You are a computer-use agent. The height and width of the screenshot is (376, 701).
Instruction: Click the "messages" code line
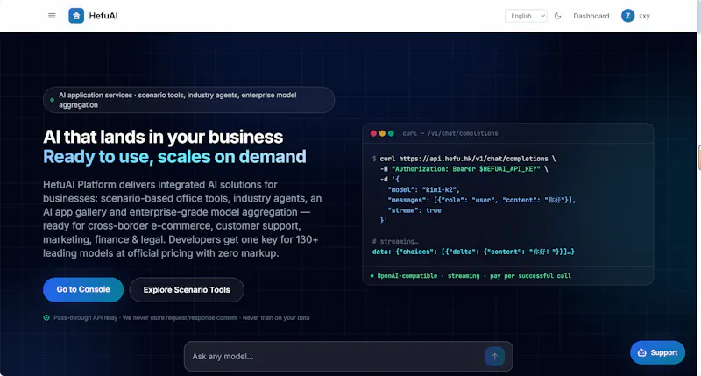481,200
